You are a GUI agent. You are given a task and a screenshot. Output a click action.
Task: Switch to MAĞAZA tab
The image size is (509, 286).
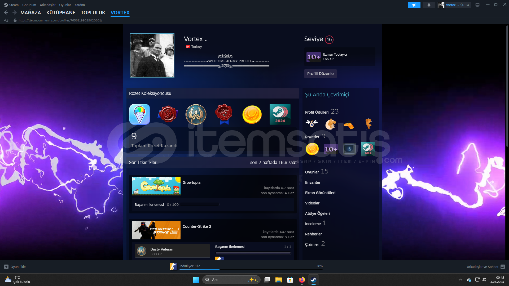[31, 12]
